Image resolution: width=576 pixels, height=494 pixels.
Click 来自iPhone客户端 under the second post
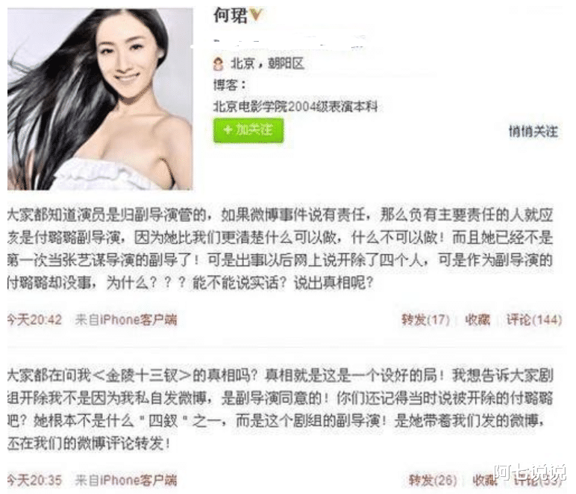[126, 480]
